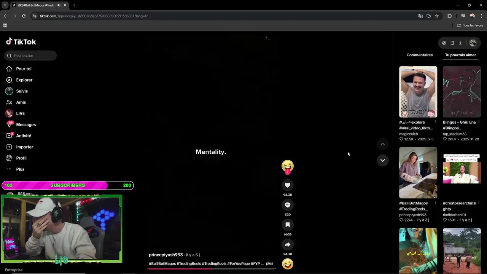This screenshot has height=274, width=487.
Task: Click the address bar URL
Action: [x=94, y=16]
